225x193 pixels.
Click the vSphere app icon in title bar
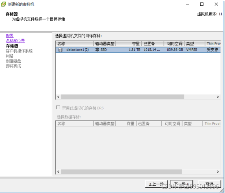pyautogui.click(x=3, y=4)
